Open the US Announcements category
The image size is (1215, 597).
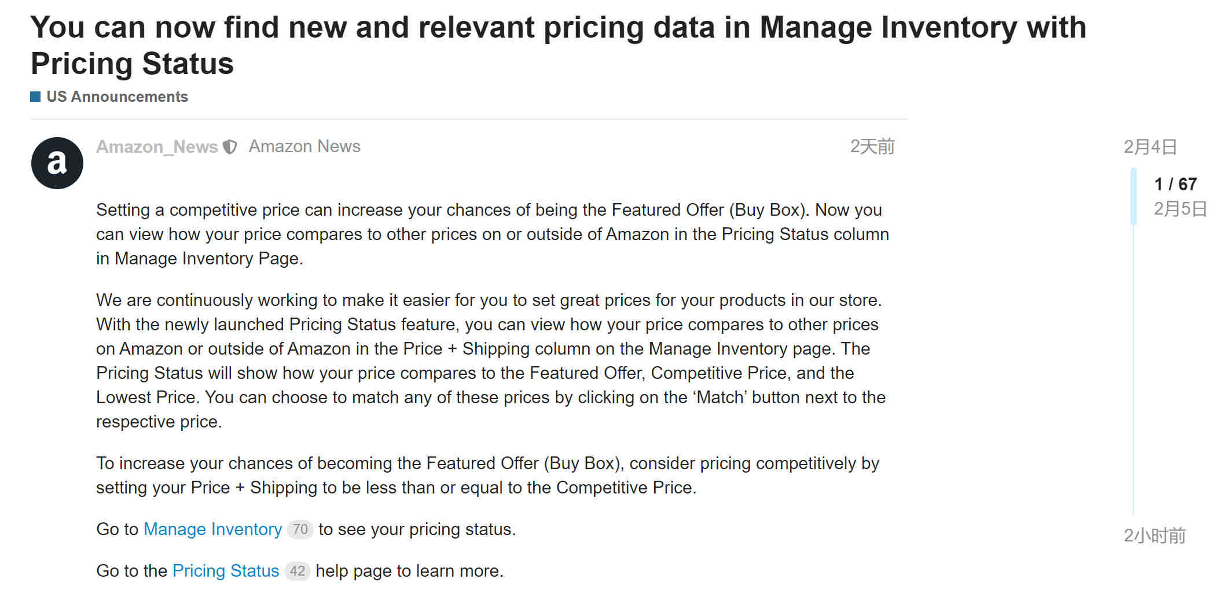point(117,97)
